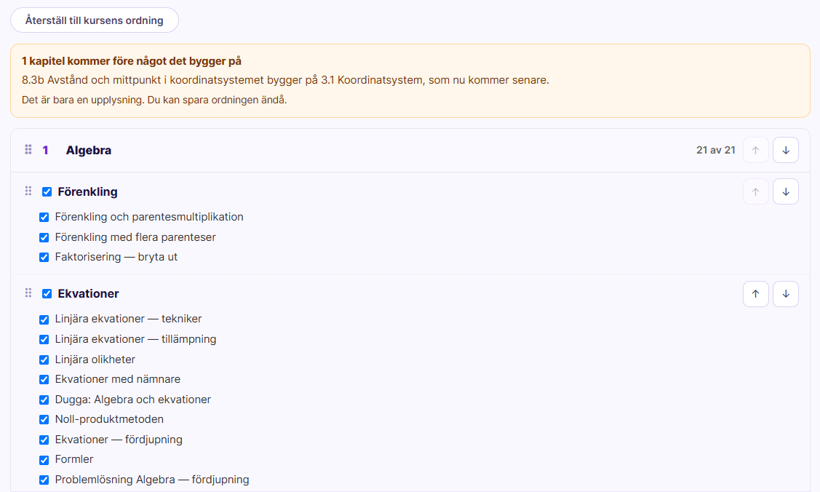
Task: Move the Förenkling section down
Action: [786, 191]
